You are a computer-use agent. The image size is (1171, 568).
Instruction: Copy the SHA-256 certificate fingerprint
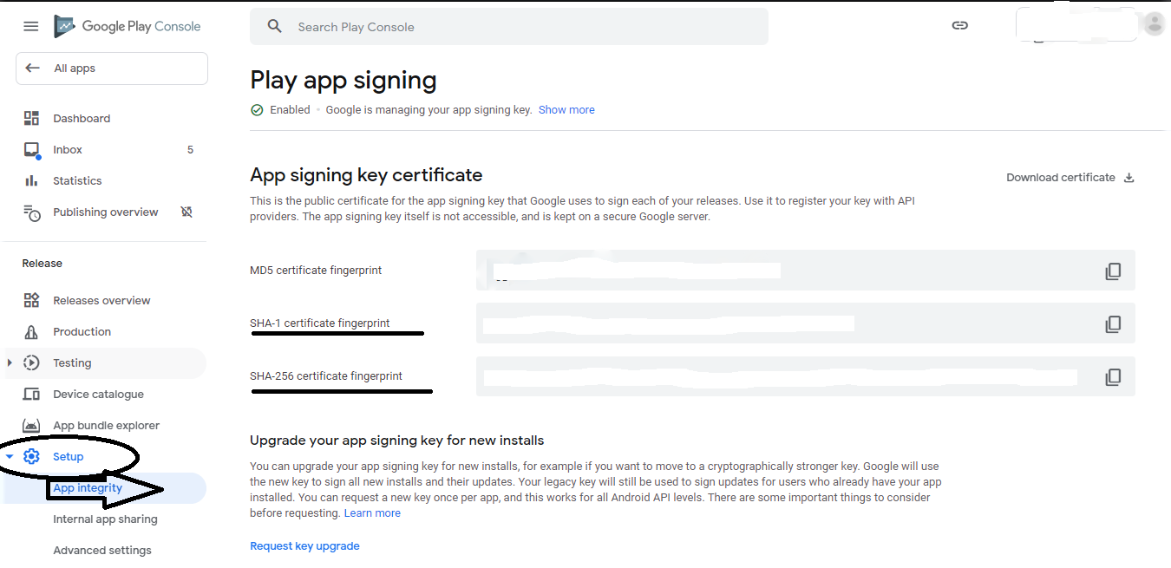(1113, 377)
